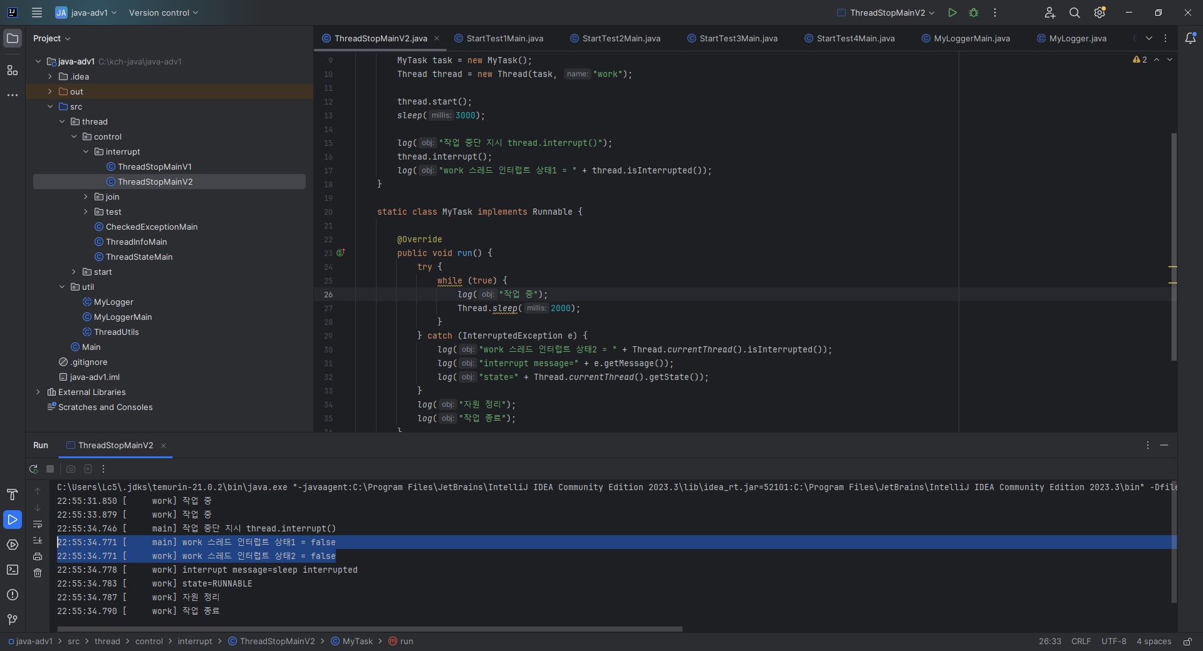This screenshot has height=651, width=1203.
Task: Stop the running process in Run panel
Action: (x=50, y=469)
